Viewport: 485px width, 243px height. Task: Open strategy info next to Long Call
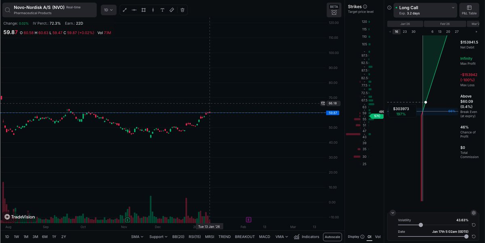[x=389, y=8]
